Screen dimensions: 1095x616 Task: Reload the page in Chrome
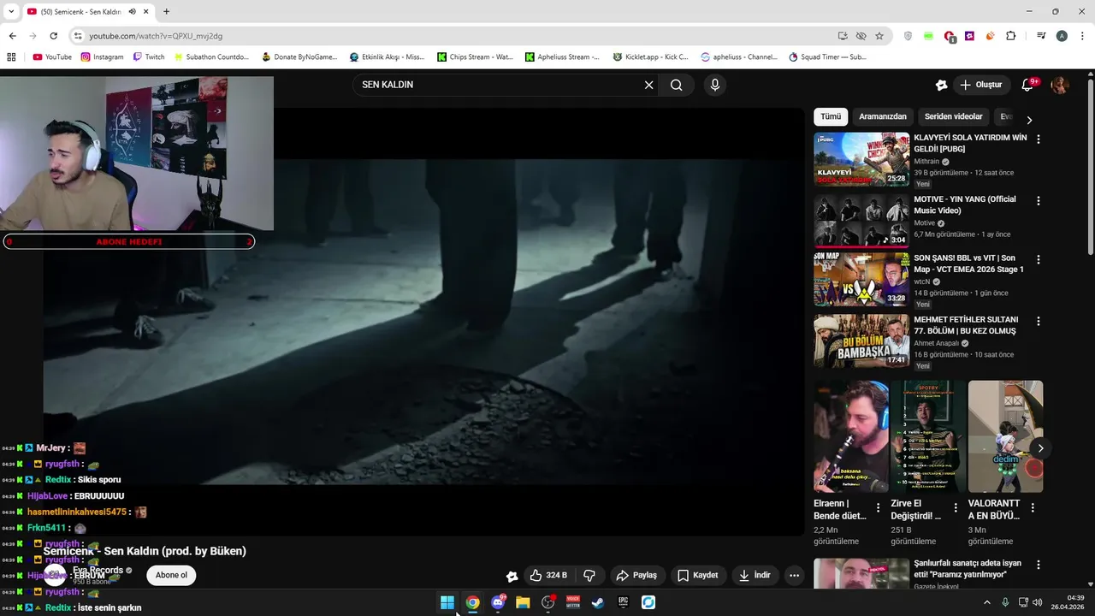[53, 36]
